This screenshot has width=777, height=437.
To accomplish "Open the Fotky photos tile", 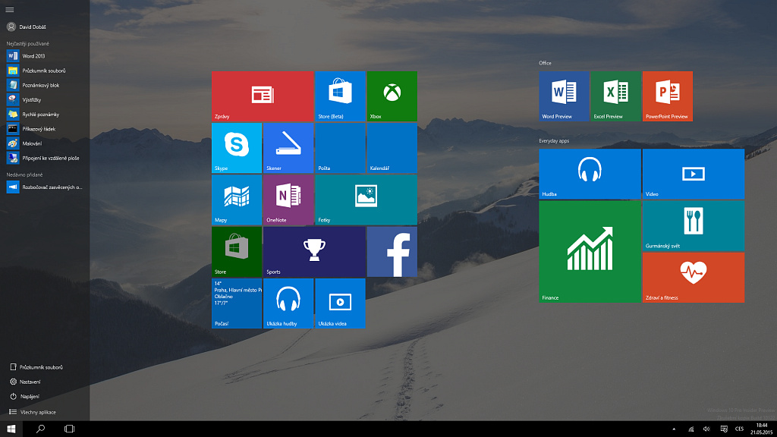I will coord(366,200).
